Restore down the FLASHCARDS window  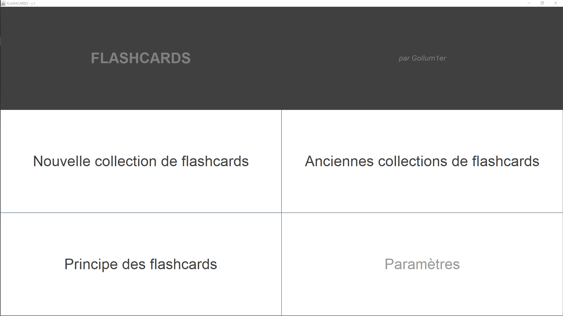[x=542, y=3]
